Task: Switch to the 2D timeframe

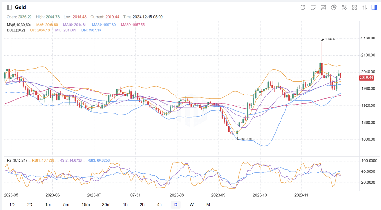Action: point(30,204)
